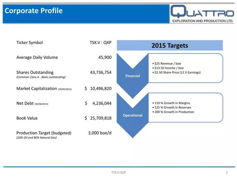The image size is (237, 178).
Task: Select the Ticker Symbol label
Action: click(30, 43)
